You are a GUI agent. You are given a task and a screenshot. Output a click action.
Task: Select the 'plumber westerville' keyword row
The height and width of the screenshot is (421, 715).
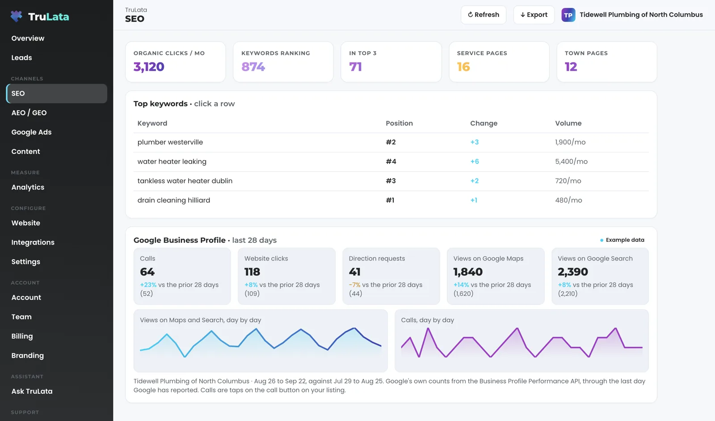[x=391, y=142]
